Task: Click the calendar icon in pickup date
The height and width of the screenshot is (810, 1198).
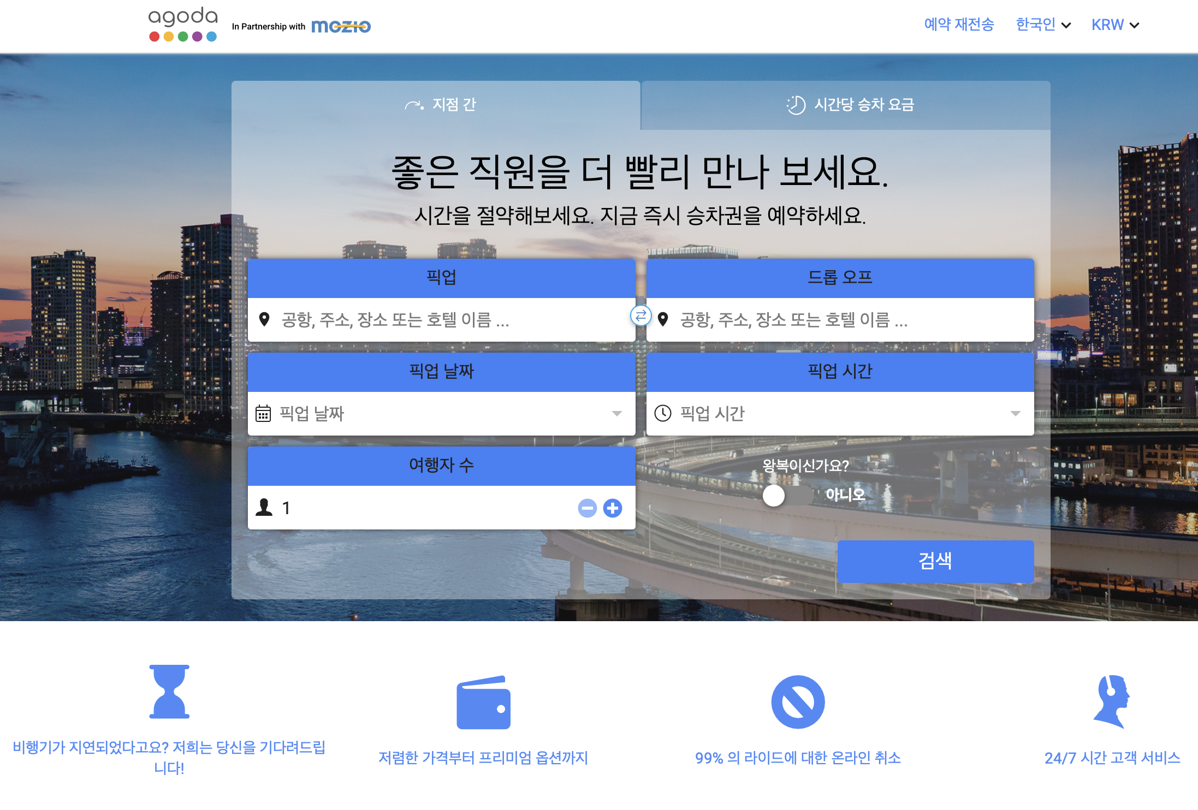Action: 263,413
